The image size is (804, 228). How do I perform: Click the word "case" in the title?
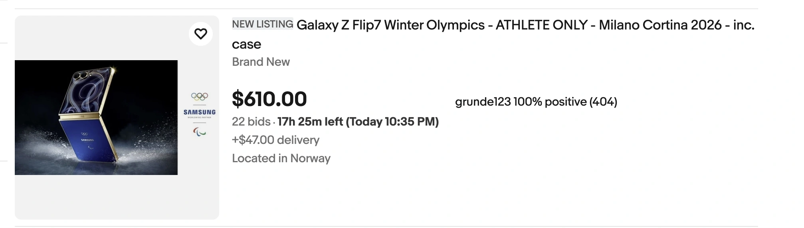click(x=246, y=44)
